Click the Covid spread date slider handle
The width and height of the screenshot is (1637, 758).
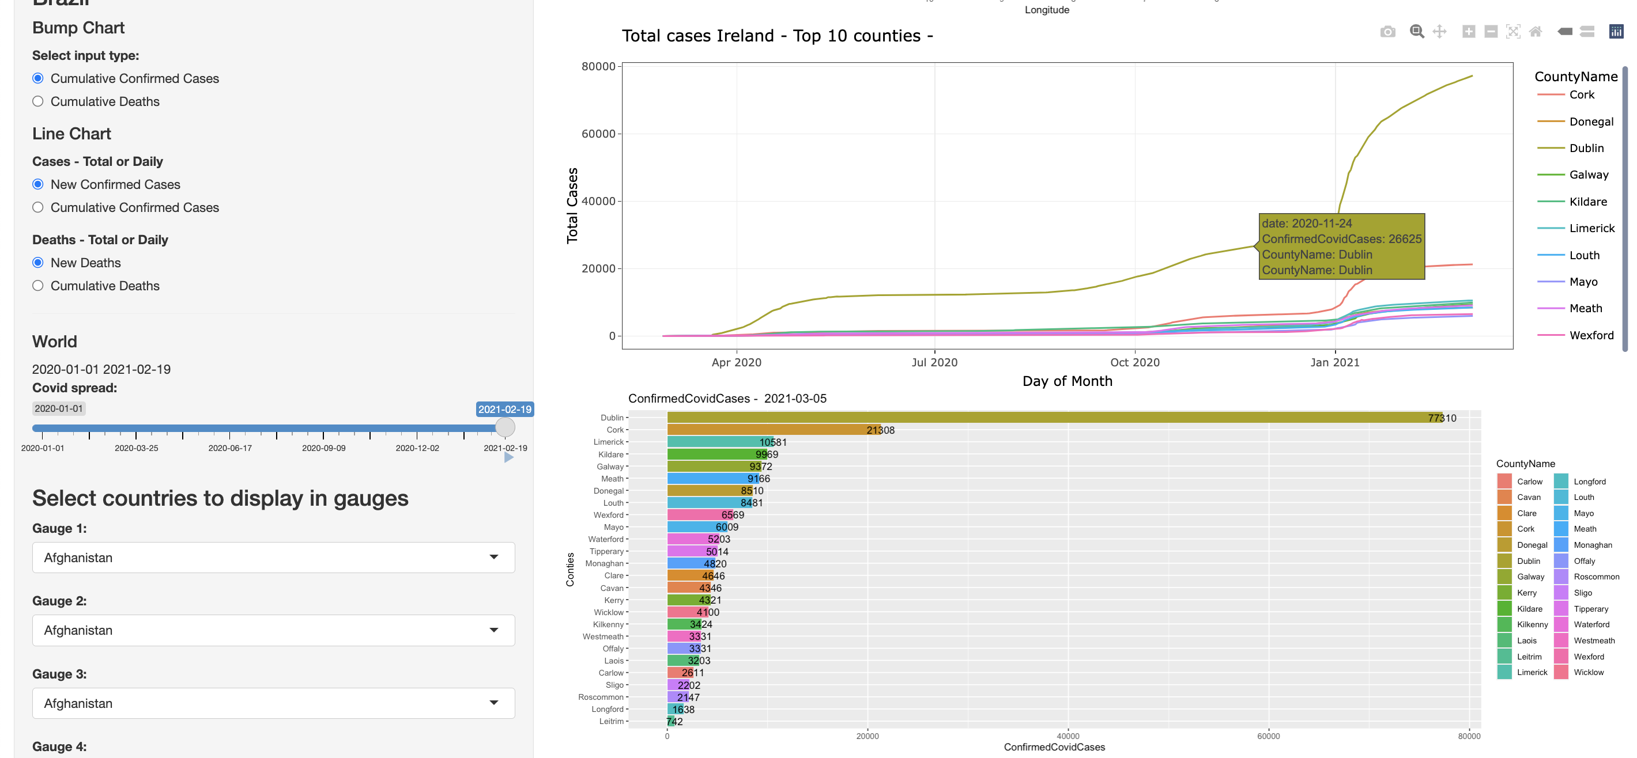[x=505, y=427]
